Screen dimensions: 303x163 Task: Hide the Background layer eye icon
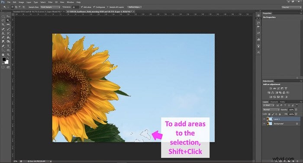coord(264,124)
